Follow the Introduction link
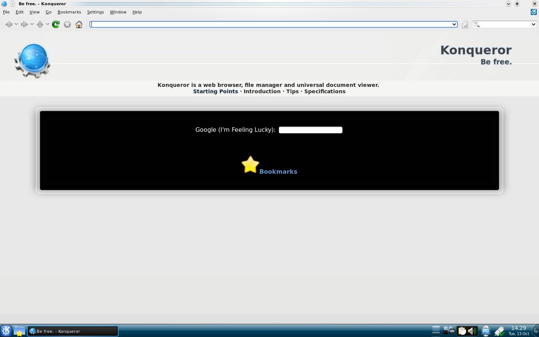This screenshot has height=337, width=539. coord(262,91)
